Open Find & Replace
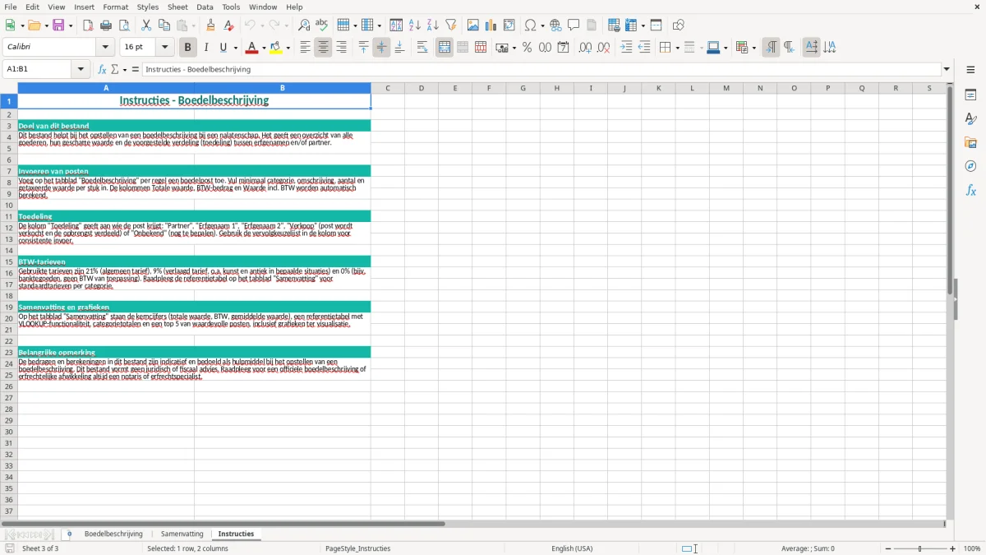 [x=304, y=25]
